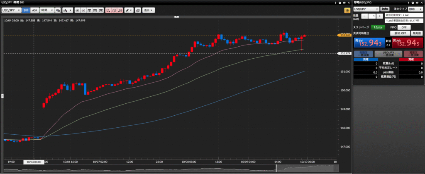425x174 pixels.
Task: Click the zoom in (+) chart icon
Action: pos(77,10)
